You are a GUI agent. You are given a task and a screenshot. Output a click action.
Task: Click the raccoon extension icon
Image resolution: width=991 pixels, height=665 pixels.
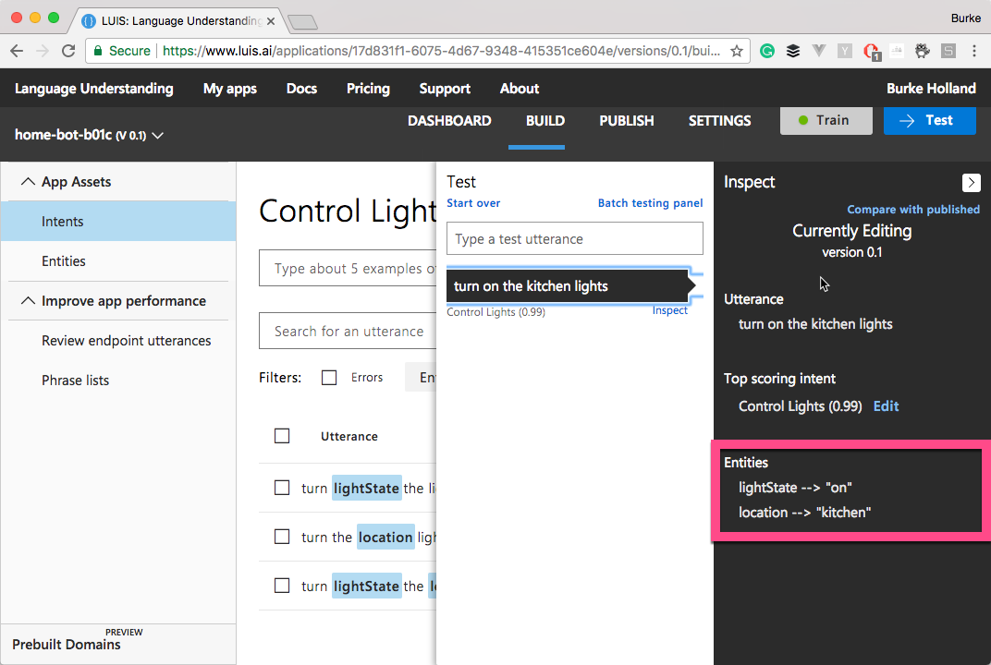(923, 52)
